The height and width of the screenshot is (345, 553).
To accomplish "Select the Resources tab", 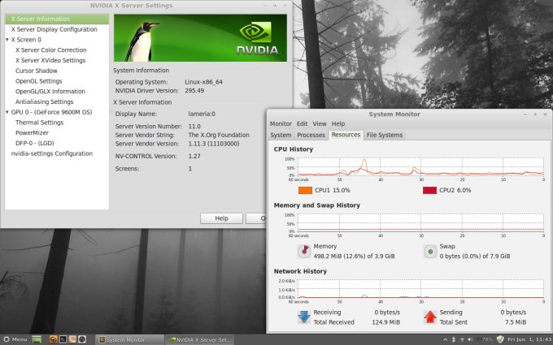I will (x=346, y=135).
